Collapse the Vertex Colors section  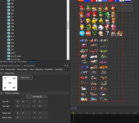(1, 73)
